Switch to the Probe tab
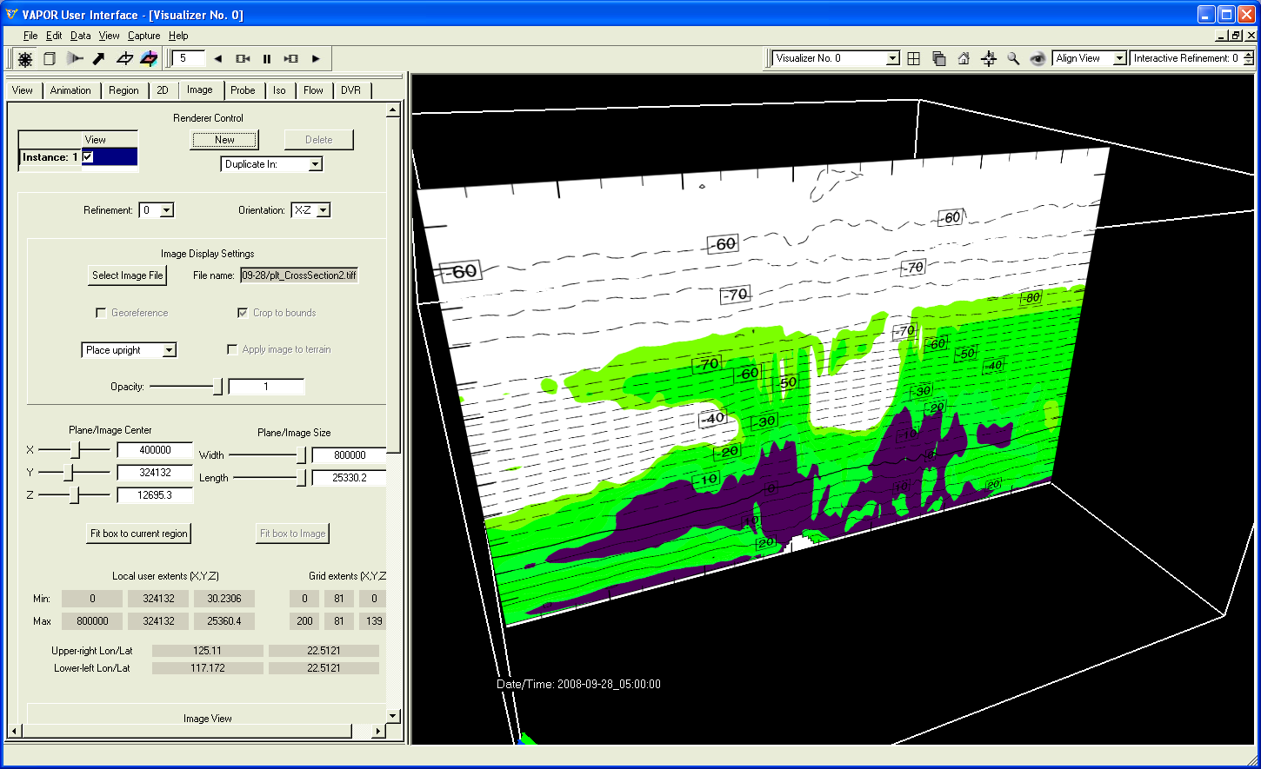 pyautogui.click(x=243, y=90)
